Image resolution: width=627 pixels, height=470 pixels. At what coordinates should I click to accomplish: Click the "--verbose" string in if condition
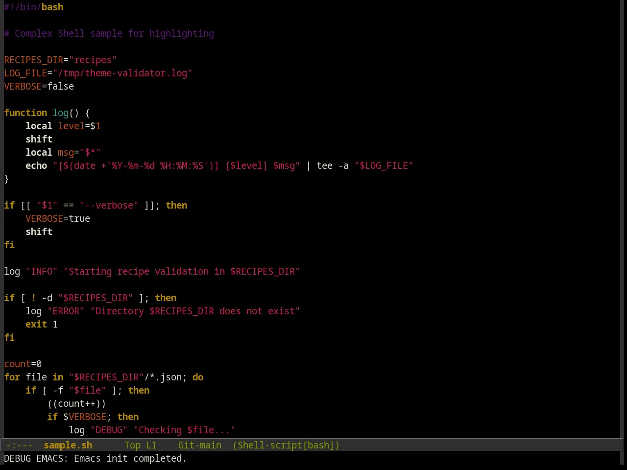click(109, 205)
